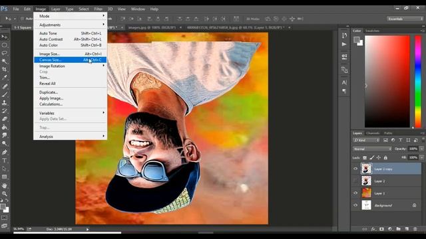Select the Zoom tool
This screenshot has width=426, height=239.
tap(5, 194)
